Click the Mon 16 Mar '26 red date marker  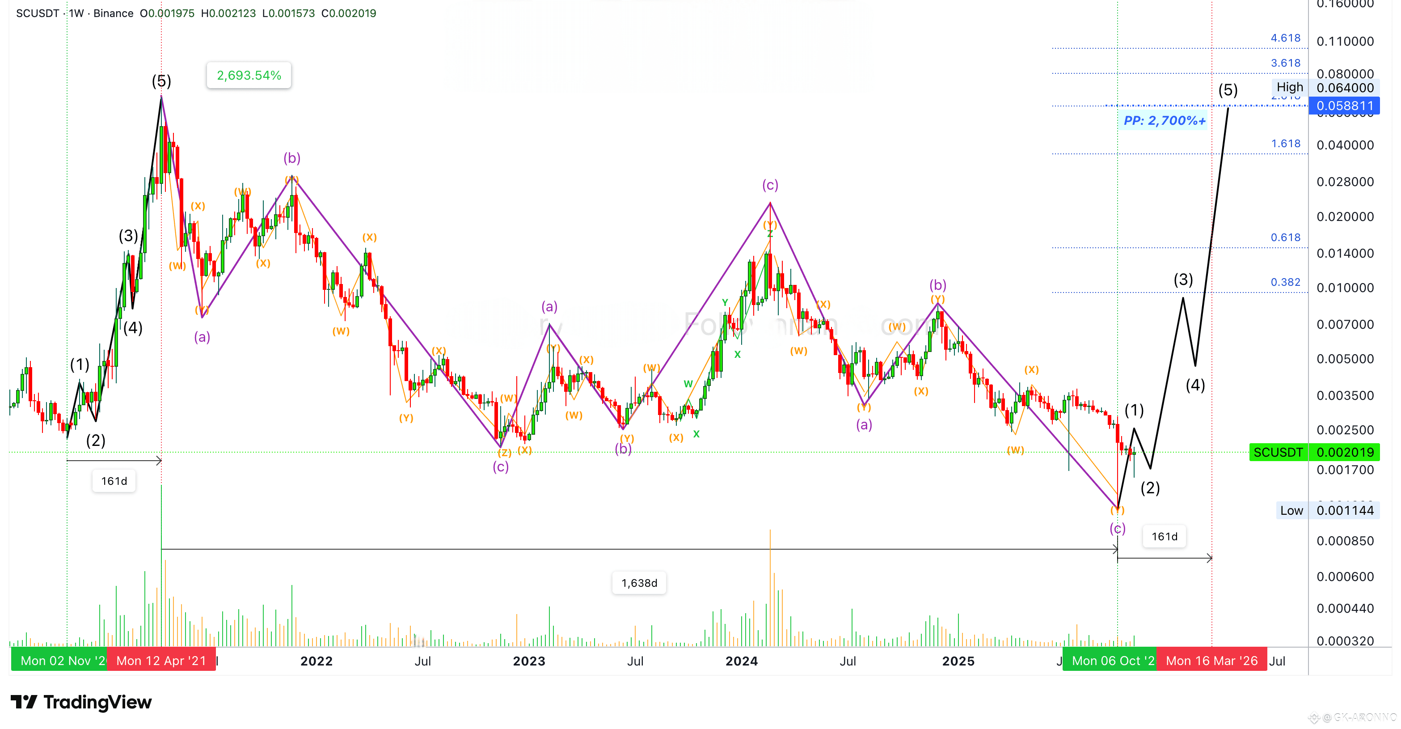1212,661
